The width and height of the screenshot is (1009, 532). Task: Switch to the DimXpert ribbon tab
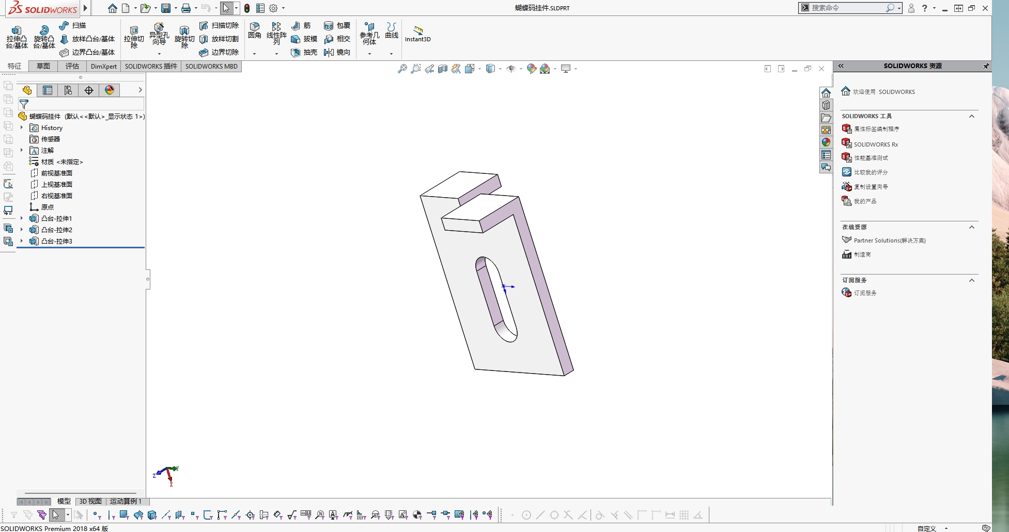click(104, 66)
